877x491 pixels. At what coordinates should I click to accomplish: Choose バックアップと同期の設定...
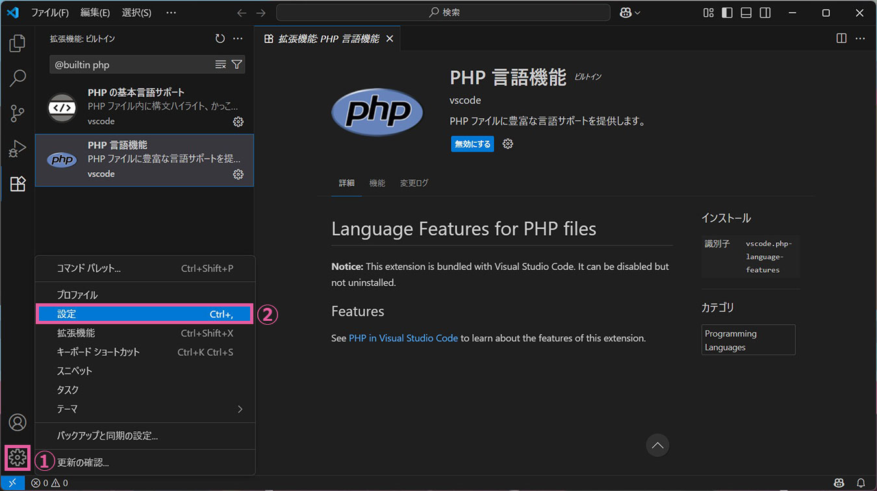coord(144,436)
